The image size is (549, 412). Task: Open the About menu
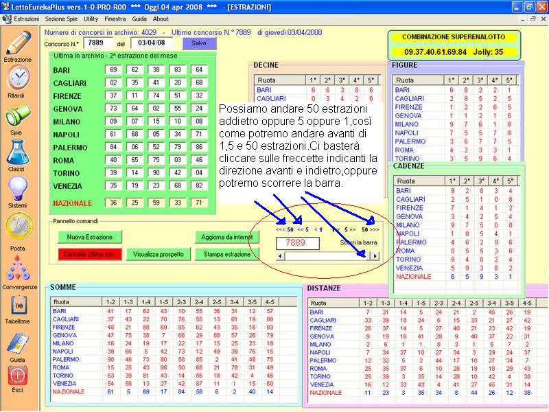161,19
